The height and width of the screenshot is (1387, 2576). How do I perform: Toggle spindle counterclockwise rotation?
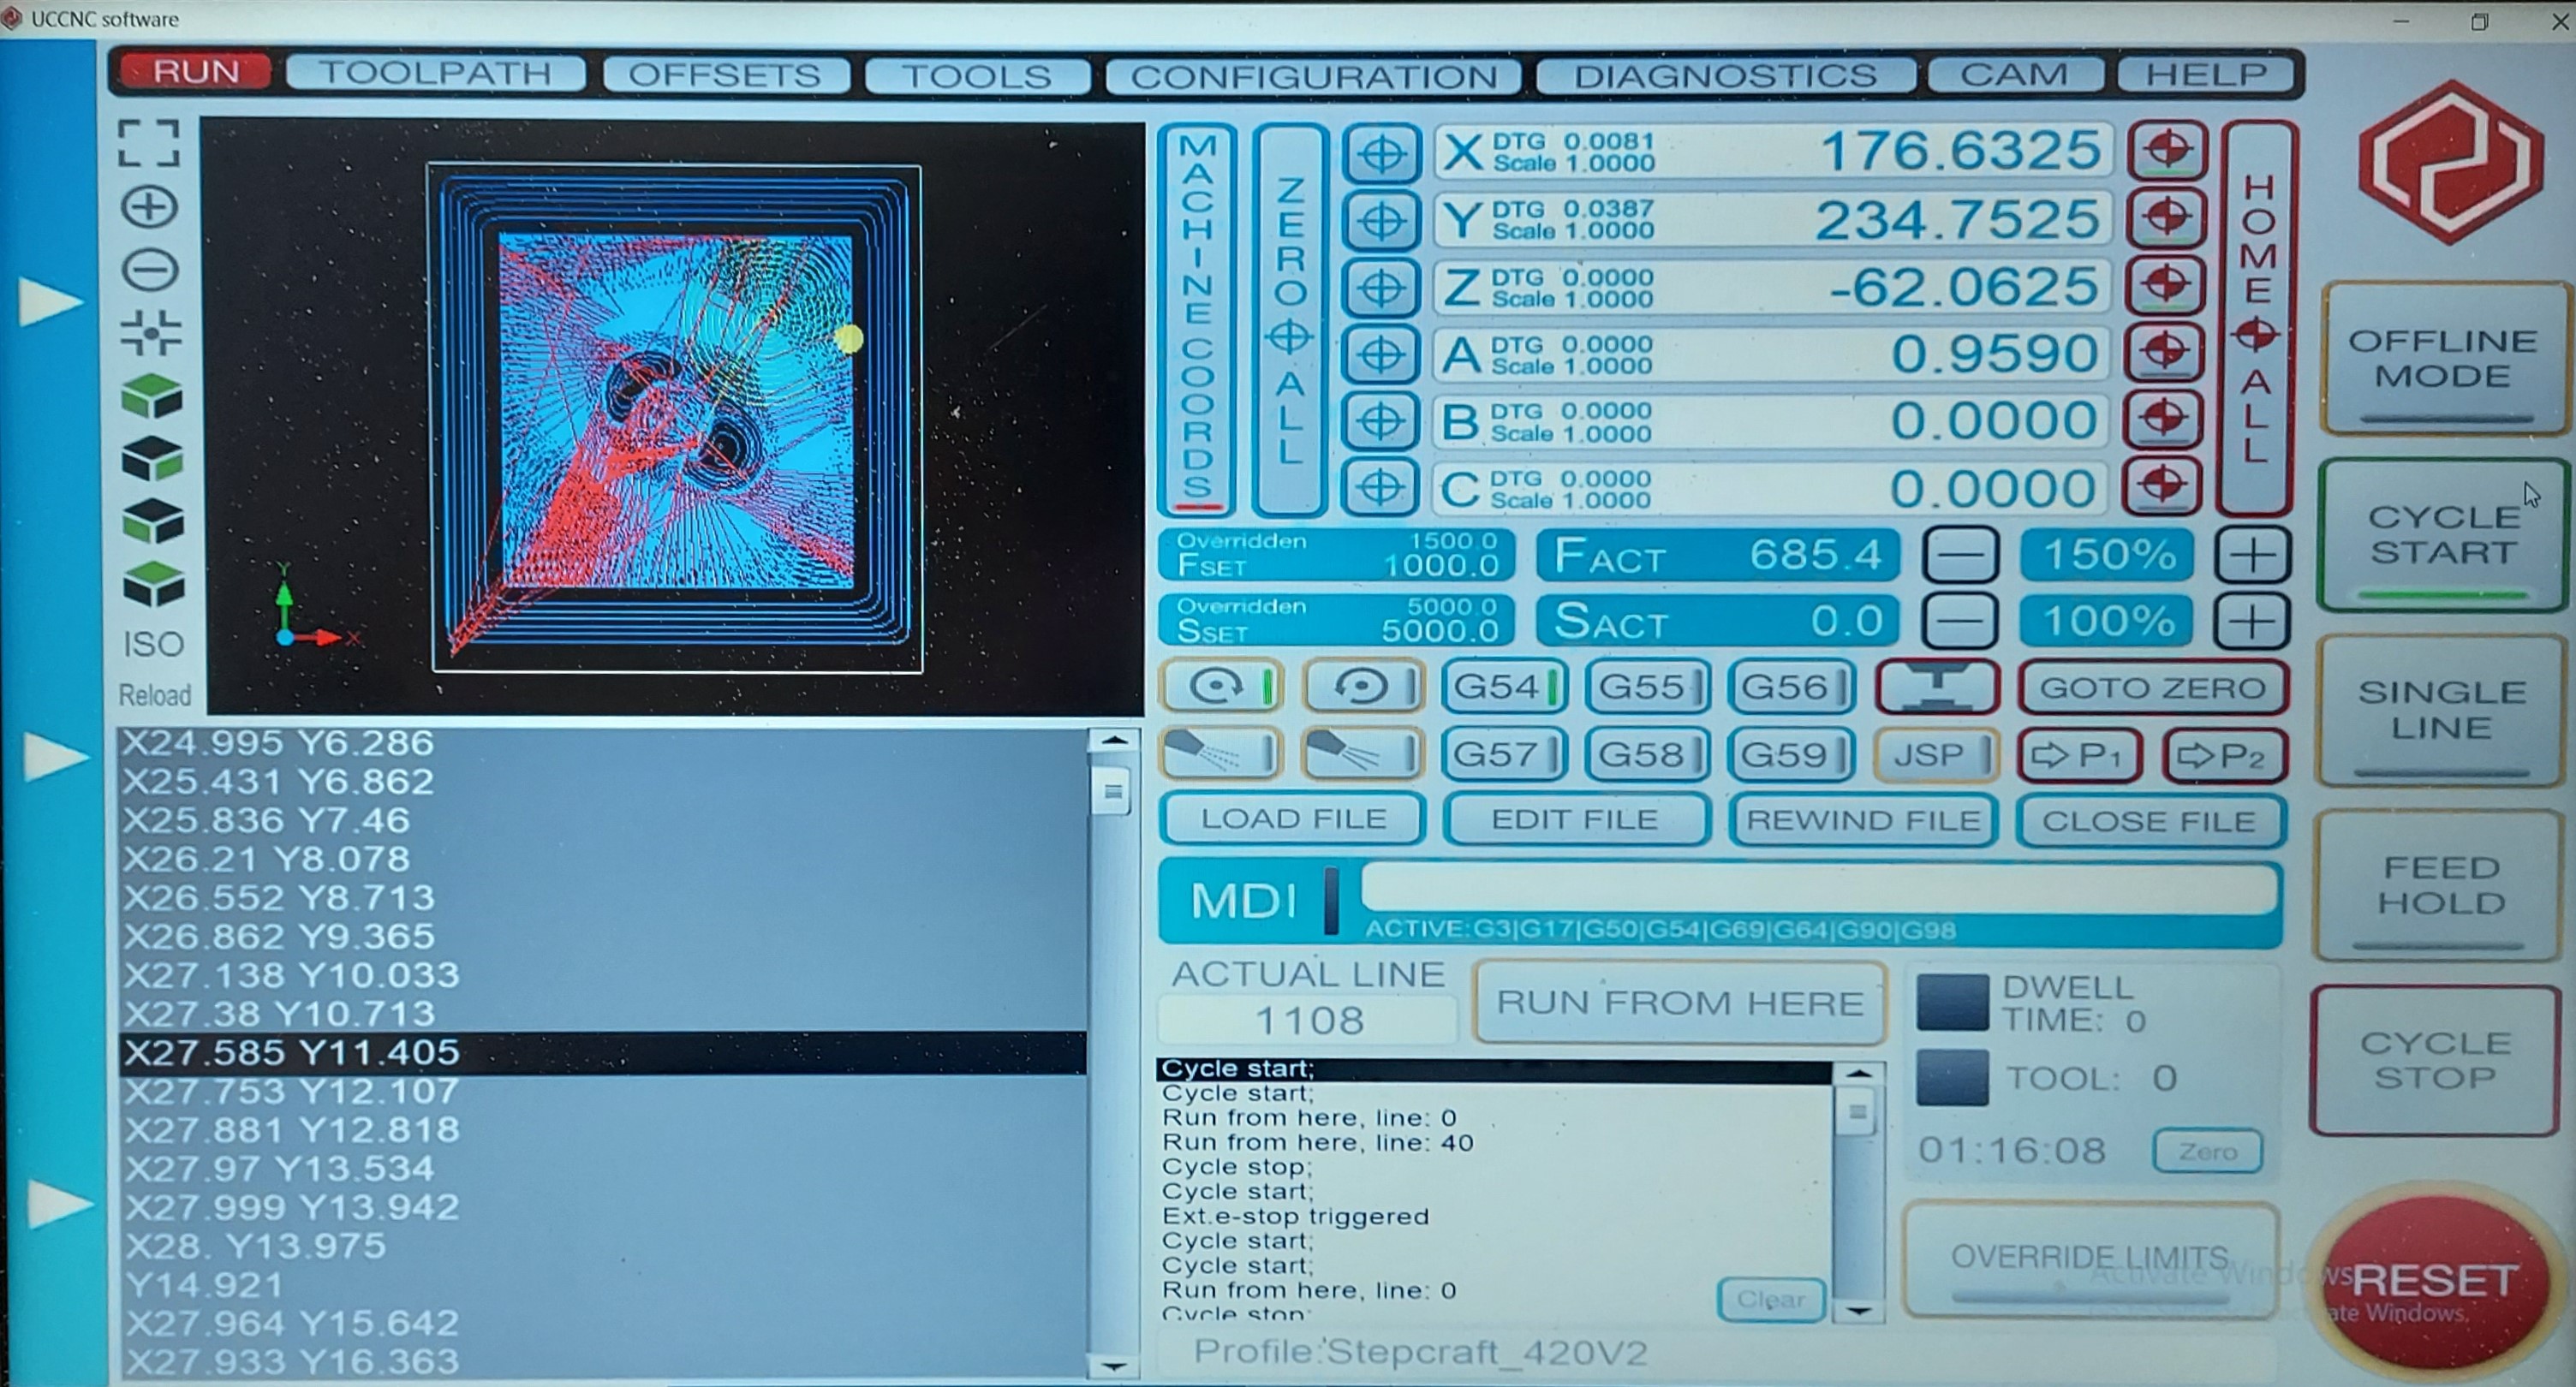pos(1364,686)
